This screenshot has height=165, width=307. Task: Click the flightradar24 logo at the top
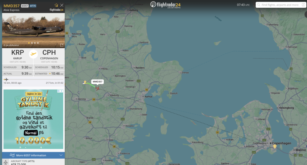pyautogui.click(x=165, y=5)
